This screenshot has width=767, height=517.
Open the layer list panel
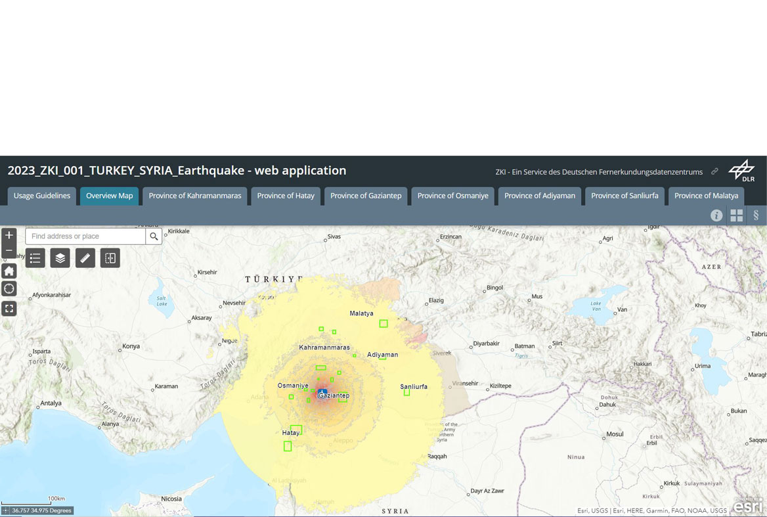[60, 258]
